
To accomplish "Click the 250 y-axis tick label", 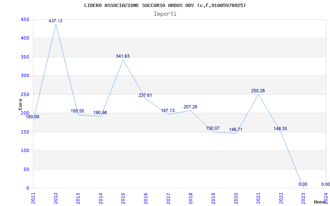I will tap(25, 95).
